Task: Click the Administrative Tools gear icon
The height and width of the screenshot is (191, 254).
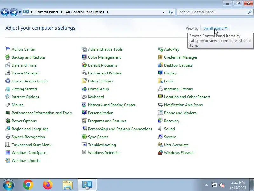Action: 84,49
